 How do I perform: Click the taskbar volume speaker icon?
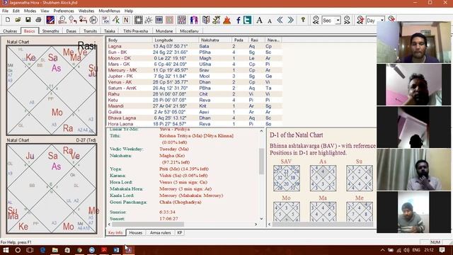tap(407, 250)
